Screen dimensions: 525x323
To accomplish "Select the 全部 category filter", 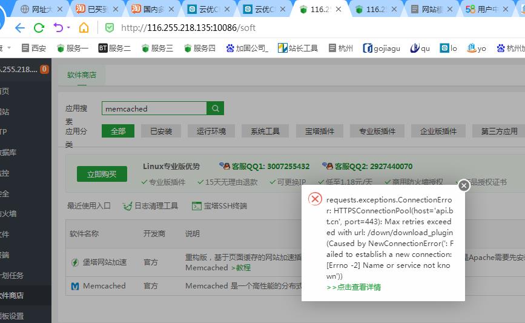I will pyautogui.click(x=118, y=131).
